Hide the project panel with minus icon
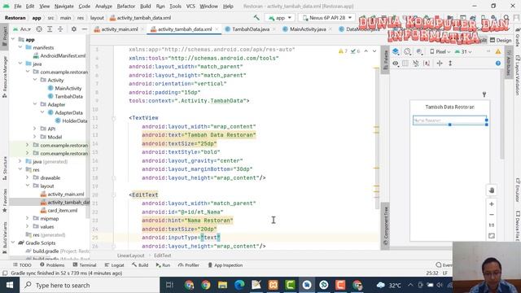This screenshot has width=521, height=293. (85, 29)
